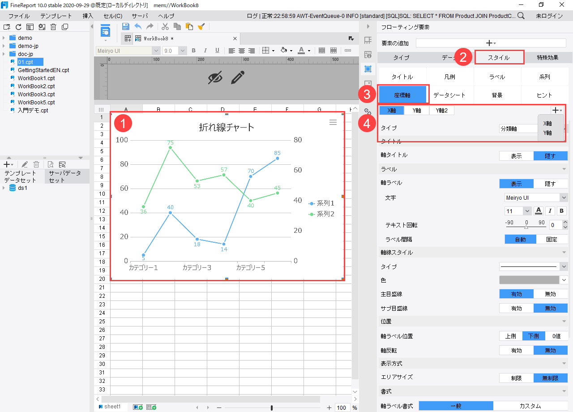The width and height of the screenshot is (573, 412).
Task: Set label interval to 固定
Action: (552, 239)
